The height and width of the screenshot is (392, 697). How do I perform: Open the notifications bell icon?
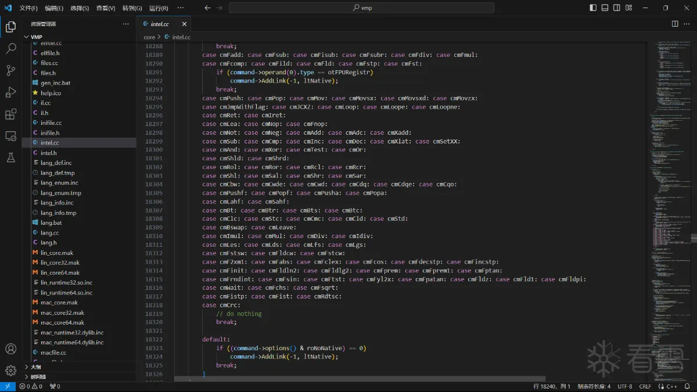(687, 386)
